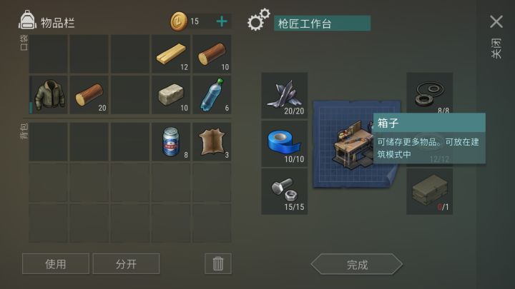Click the trash can delete button

(218, 263)
